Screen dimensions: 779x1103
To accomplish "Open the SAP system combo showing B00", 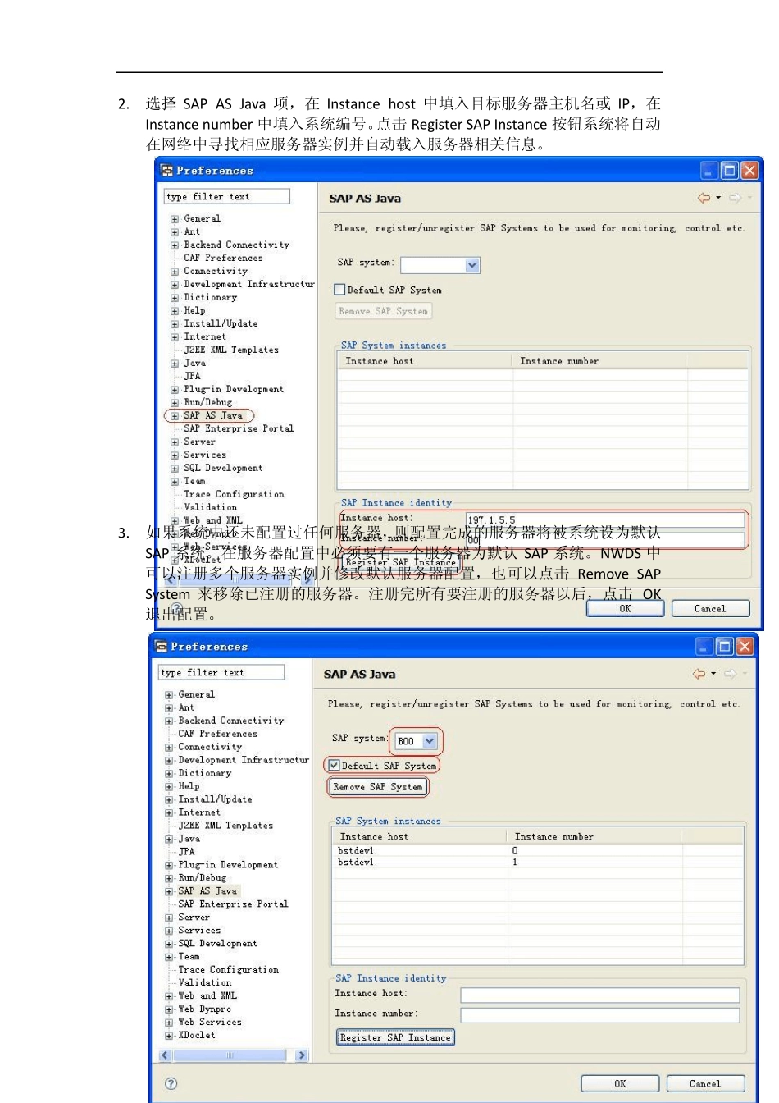I will pyautogui.click(x=417, y=741).
